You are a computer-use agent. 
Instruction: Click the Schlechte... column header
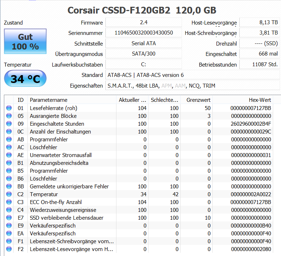[x=164, y=100]
